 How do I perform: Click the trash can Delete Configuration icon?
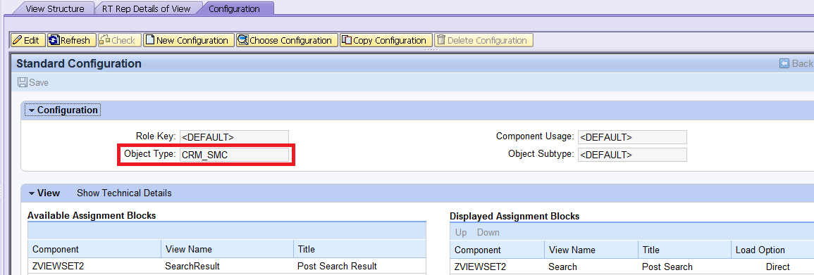[x=440, y=40]
